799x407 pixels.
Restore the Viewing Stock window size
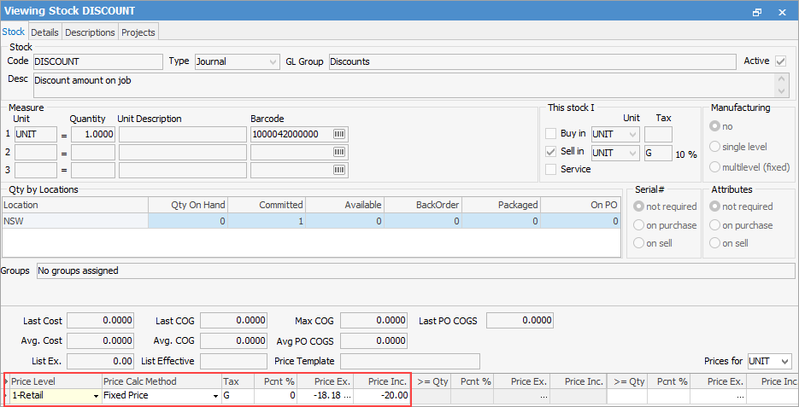tap(756, 12)
